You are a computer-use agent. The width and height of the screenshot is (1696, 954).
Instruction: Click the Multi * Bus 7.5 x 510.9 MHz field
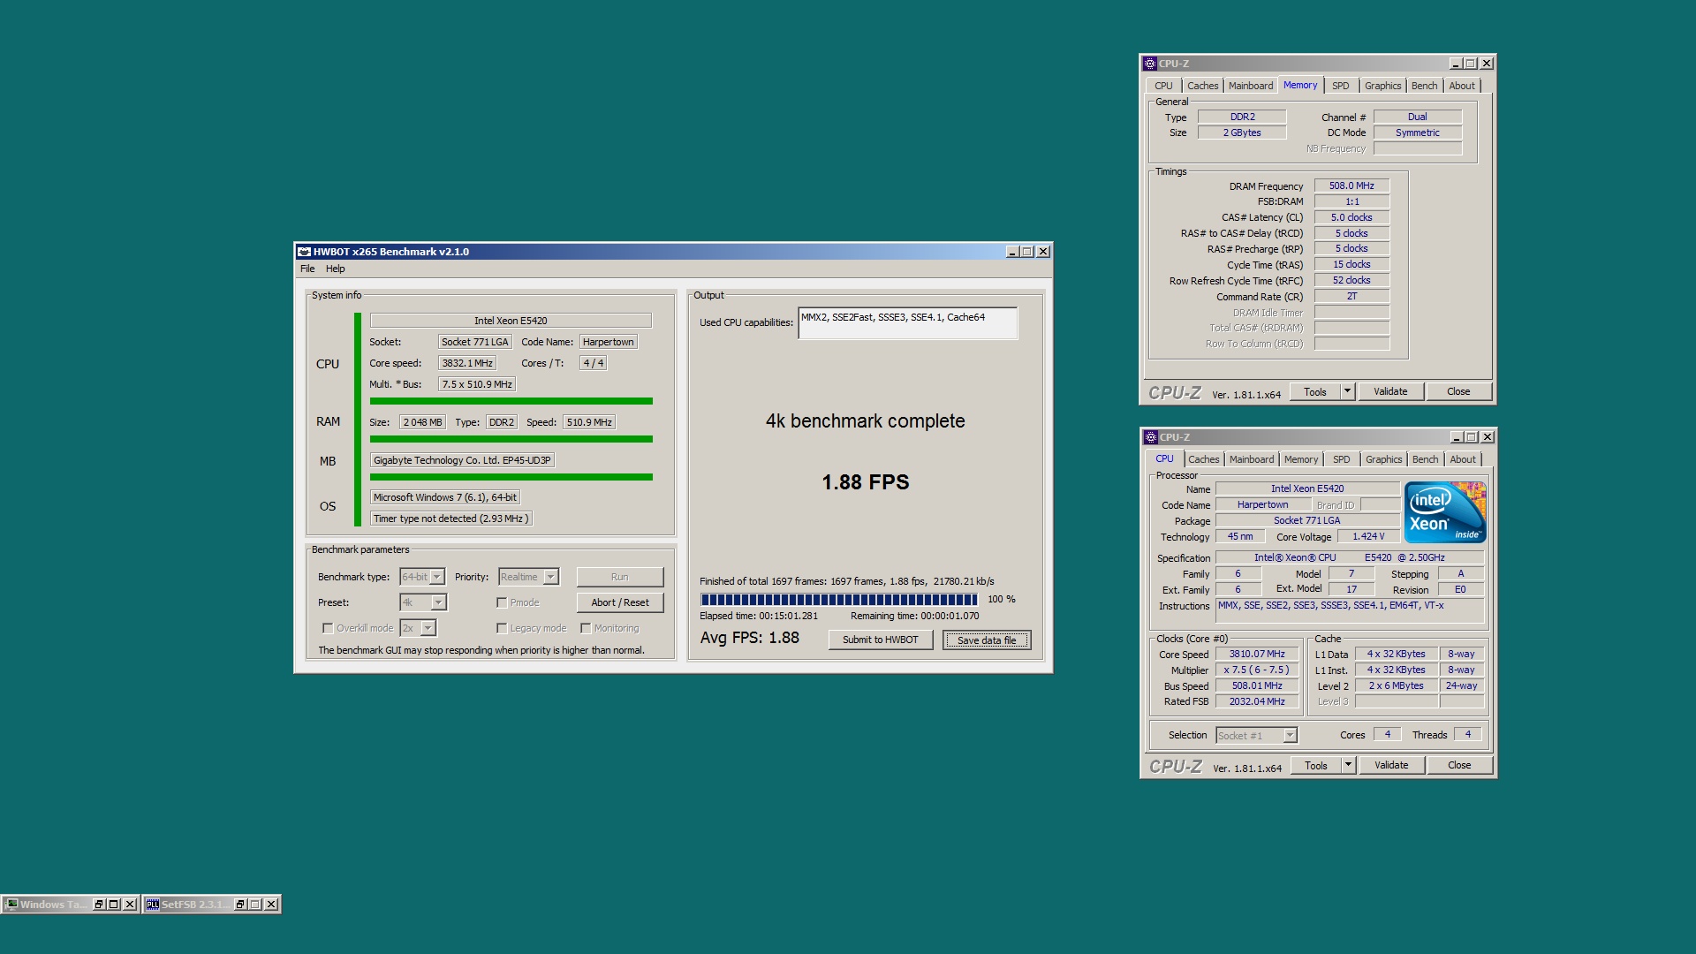click(477, 384)
